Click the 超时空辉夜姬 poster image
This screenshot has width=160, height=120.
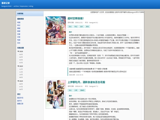coord(56,31)
